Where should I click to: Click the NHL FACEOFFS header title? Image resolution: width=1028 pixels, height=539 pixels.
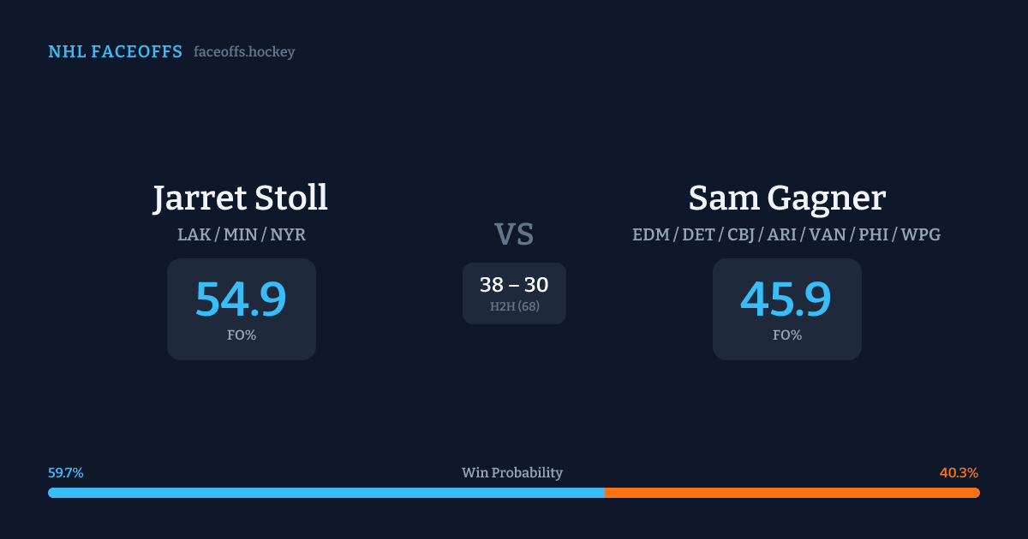coord(115,52)
